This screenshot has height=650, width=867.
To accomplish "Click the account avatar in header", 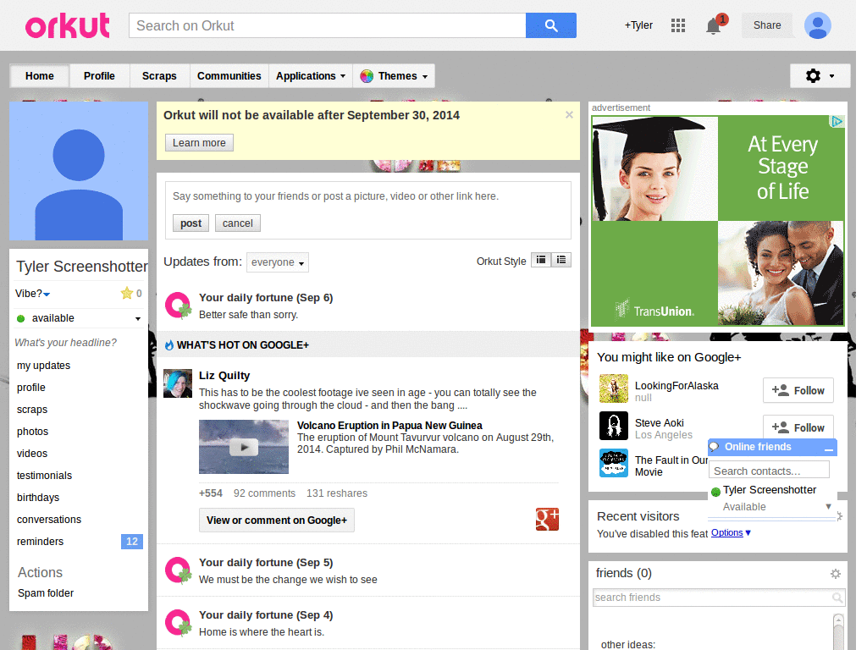I will (817, 25).
